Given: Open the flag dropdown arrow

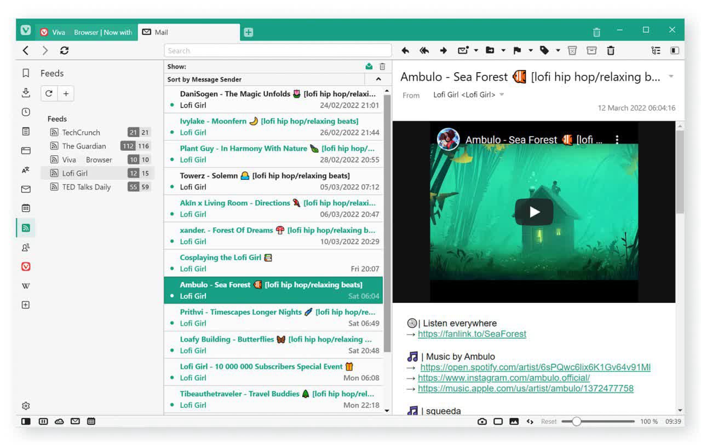Looking at the screenshot, I should (x=531, y=51).
